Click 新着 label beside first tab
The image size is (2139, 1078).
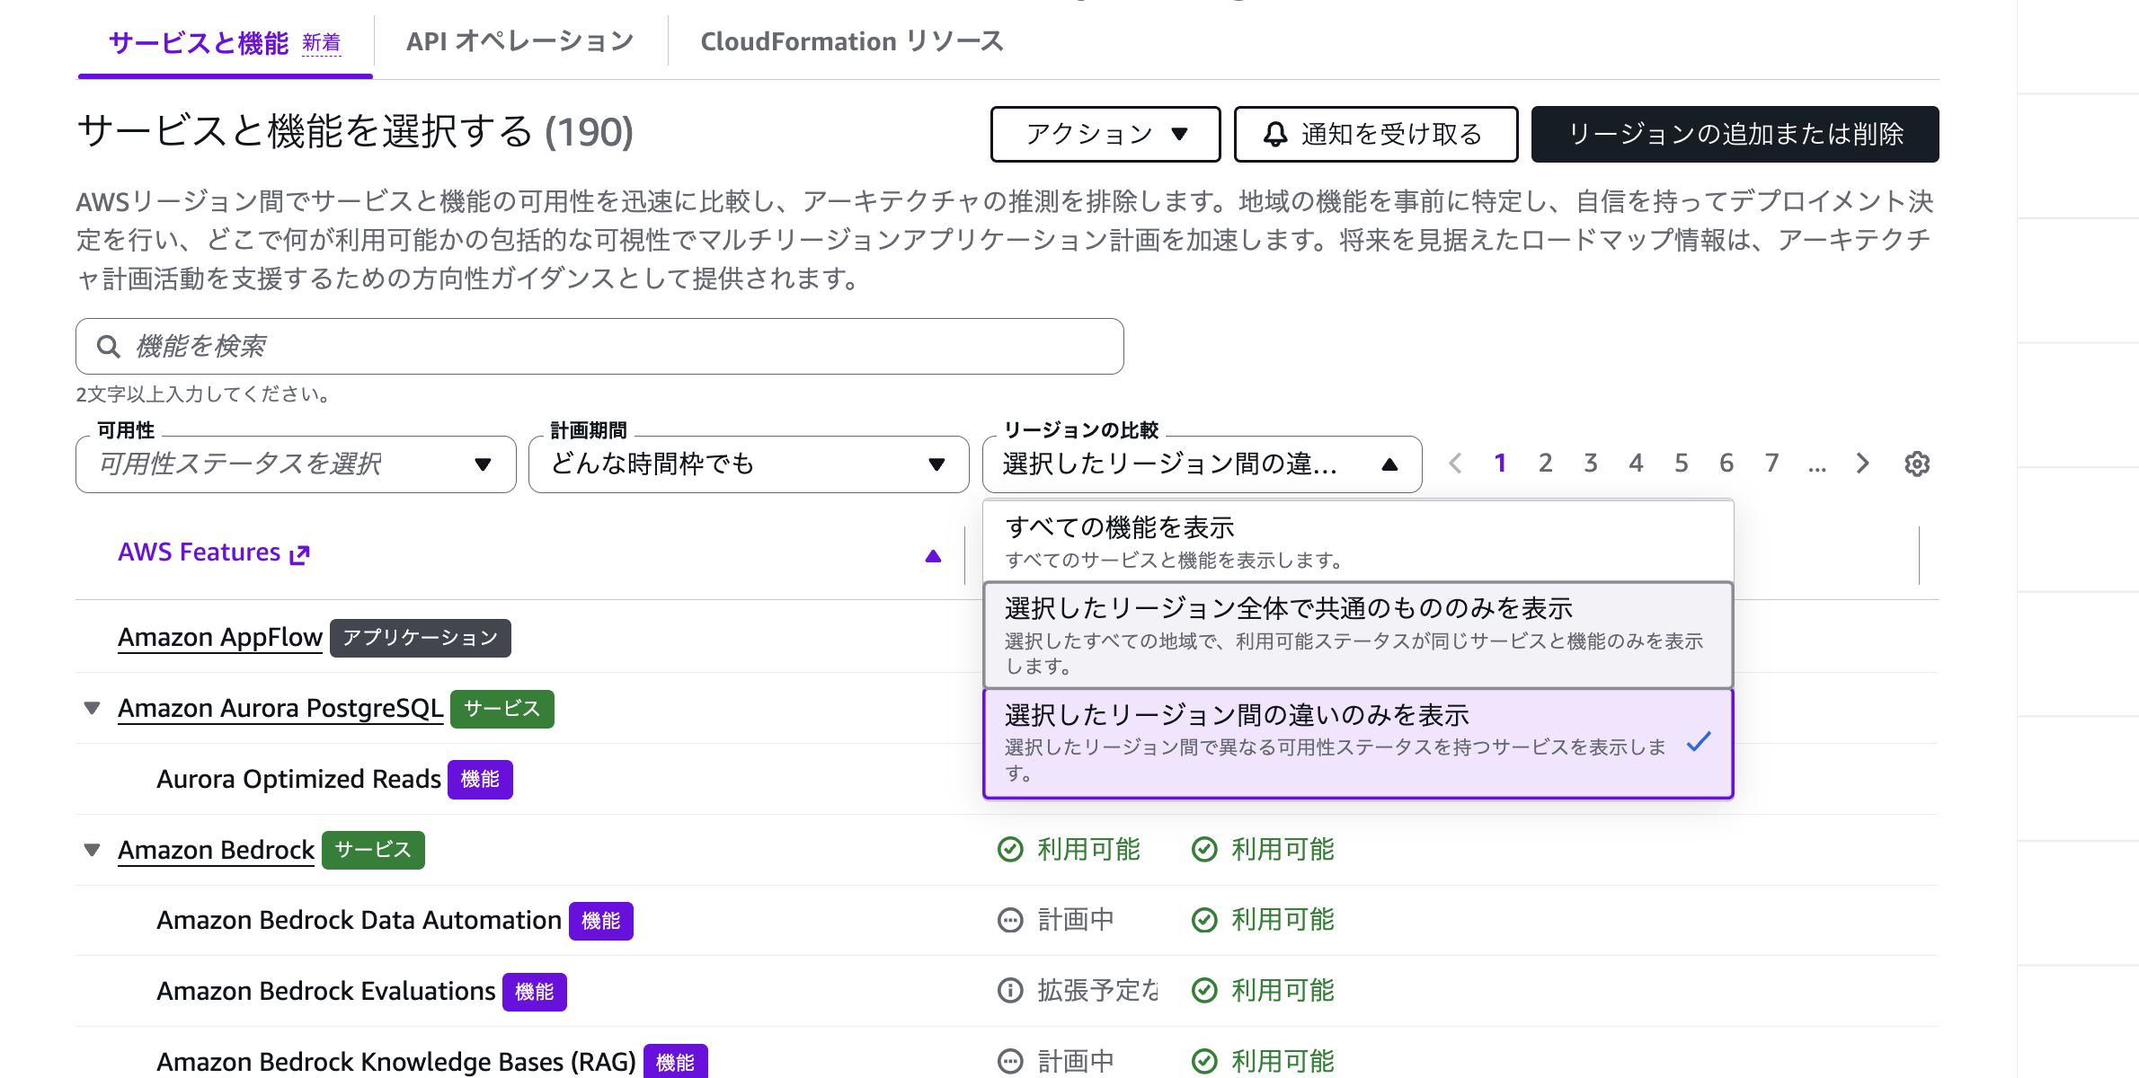tap(321, 42)
